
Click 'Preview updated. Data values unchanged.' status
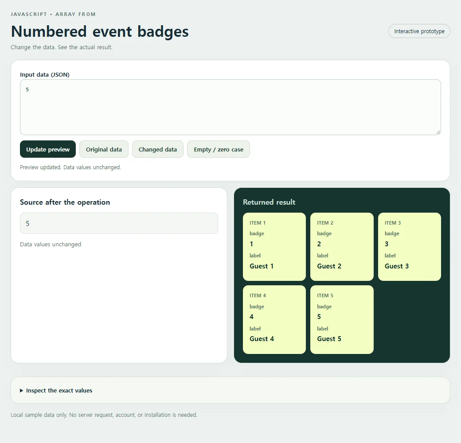(x=70, y=167)
